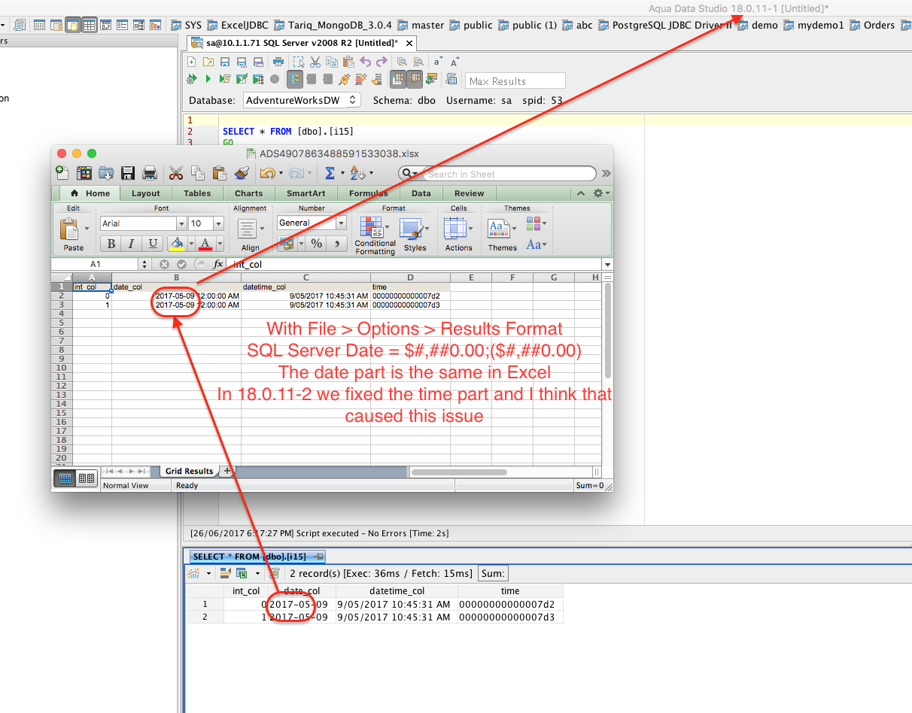Toggle Italic in Excel Font group

(x=132, y=244)
